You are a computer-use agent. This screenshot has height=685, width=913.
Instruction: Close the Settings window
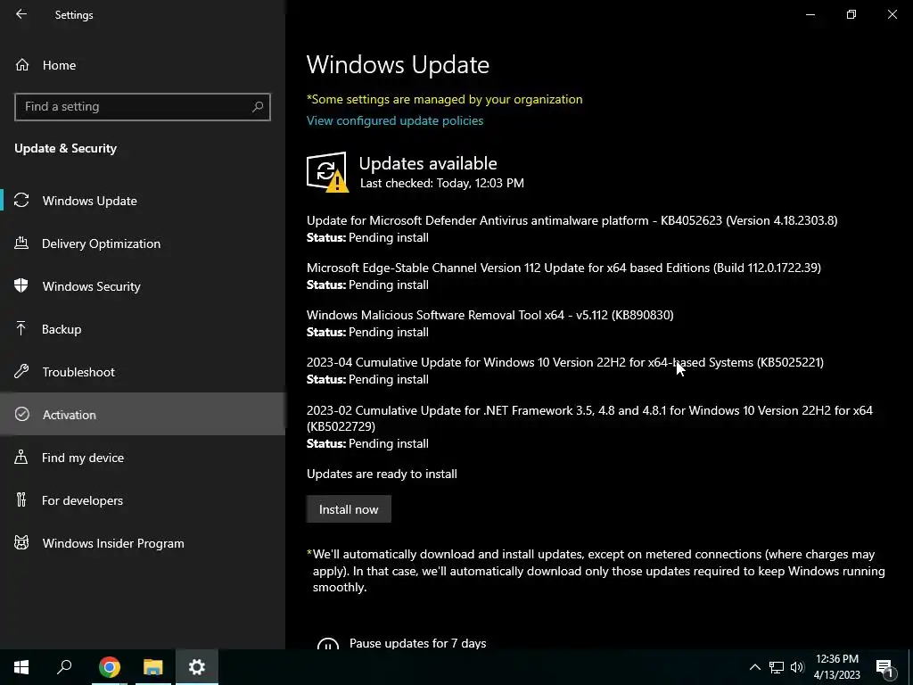click(892, 14)
